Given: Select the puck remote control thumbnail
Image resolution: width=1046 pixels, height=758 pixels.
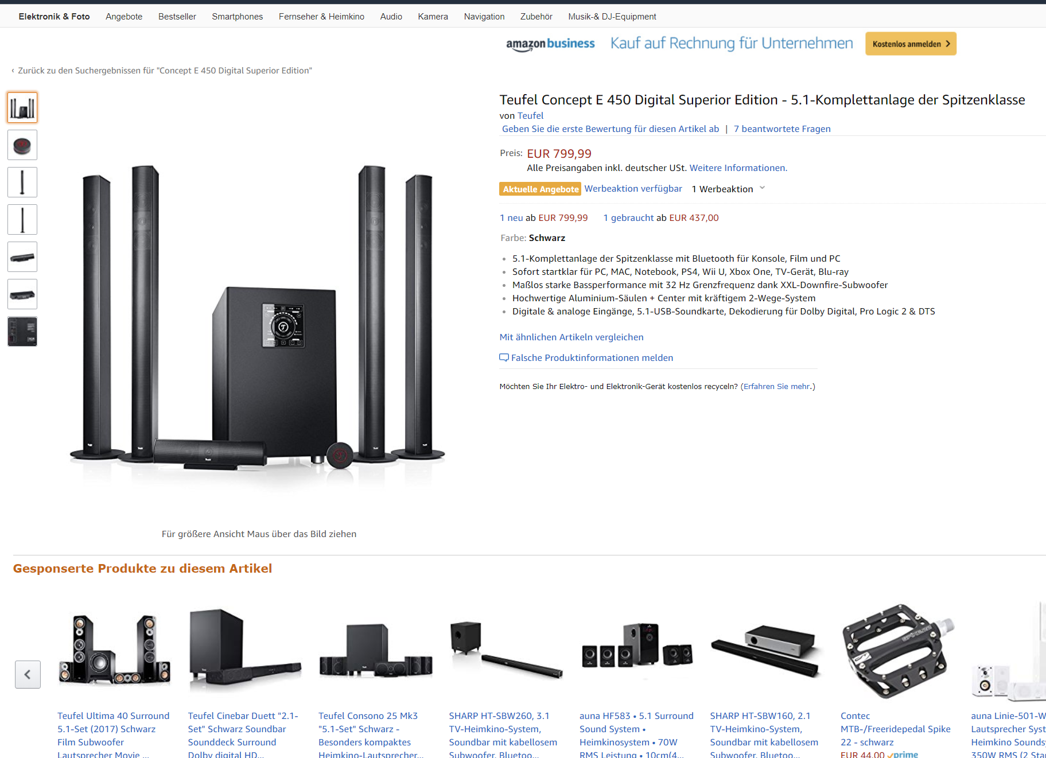Looking at the screenshot, I should 22,145.
